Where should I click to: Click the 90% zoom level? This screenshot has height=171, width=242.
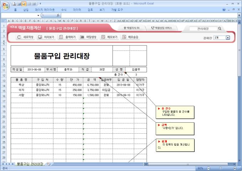coord(200,169)
